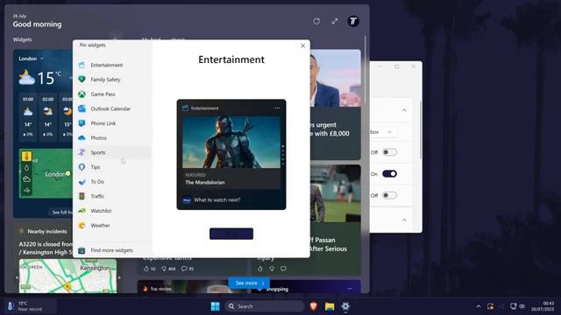Click the taskbar Search box
The width and height of the screenshot is (561, 315).
pos(265,306)
